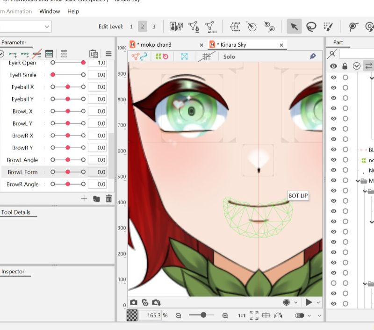Click the Eyeball X parameter slider

[68, 87]
